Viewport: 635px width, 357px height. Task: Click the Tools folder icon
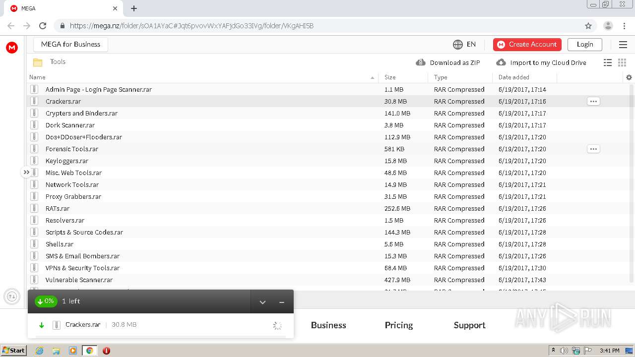[x=38, y=62]
